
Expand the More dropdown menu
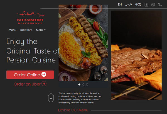pyautogui.click(x=41, y=30)
